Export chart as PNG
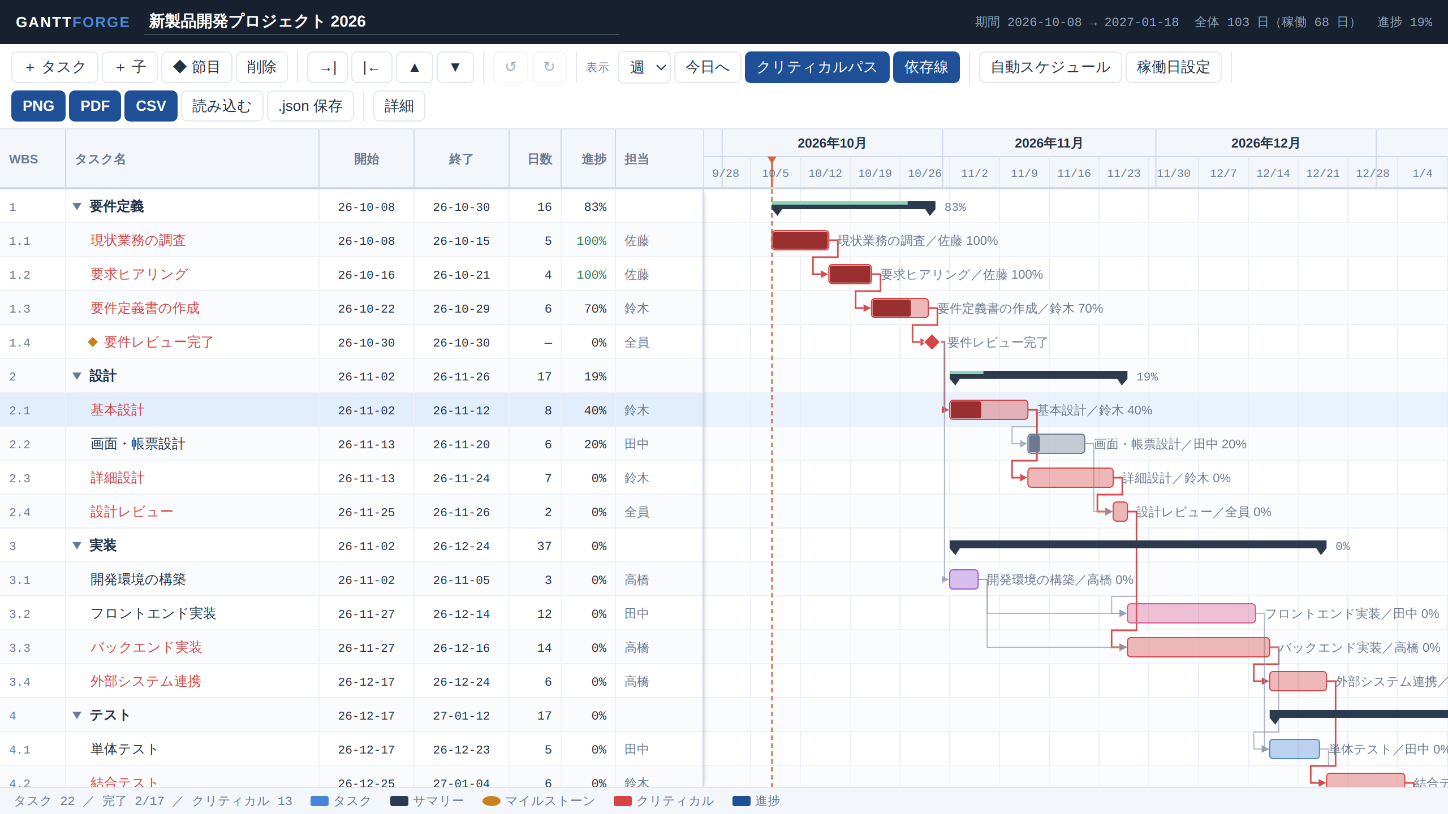 pyautogui.click(x=38, y=106)
